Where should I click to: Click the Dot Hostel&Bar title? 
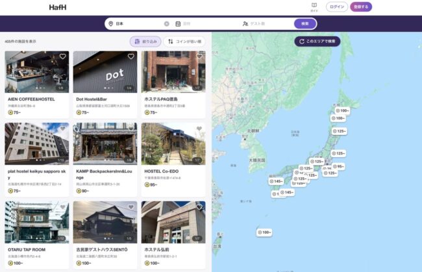(92, 99)
